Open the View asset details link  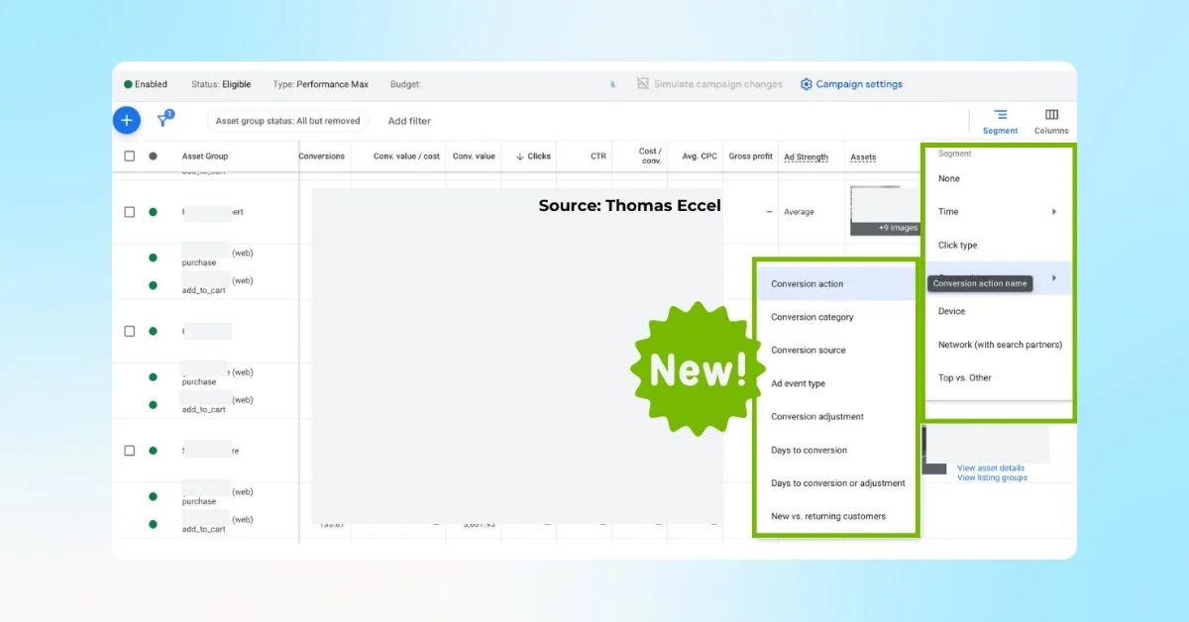coord(991,467)
